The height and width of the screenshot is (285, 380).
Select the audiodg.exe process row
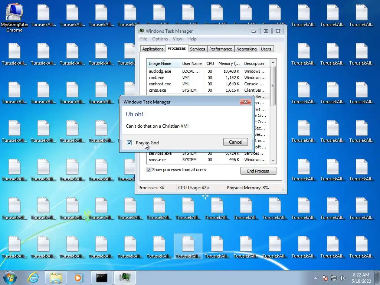pos(208,71)
